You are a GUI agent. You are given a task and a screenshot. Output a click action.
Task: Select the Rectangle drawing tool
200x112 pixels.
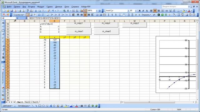click(40, 106)
